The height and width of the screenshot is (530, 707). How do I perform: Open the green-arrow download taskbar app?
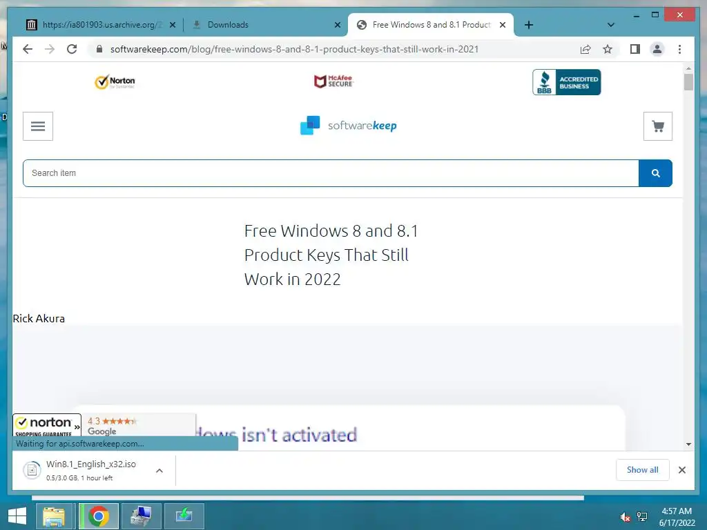click(x=184, y=516)
